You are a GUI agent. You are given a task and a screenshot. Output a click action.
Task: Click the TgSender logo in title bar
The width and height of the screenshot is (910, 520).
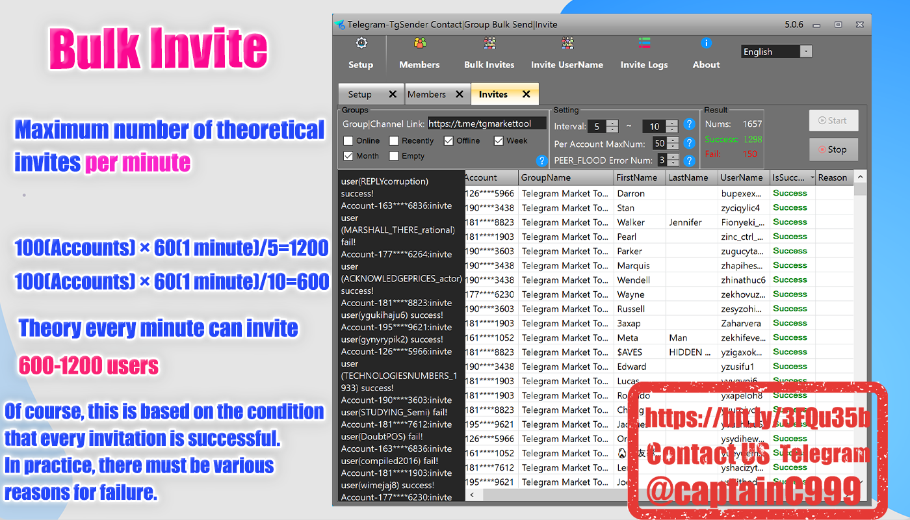point(339,25)
